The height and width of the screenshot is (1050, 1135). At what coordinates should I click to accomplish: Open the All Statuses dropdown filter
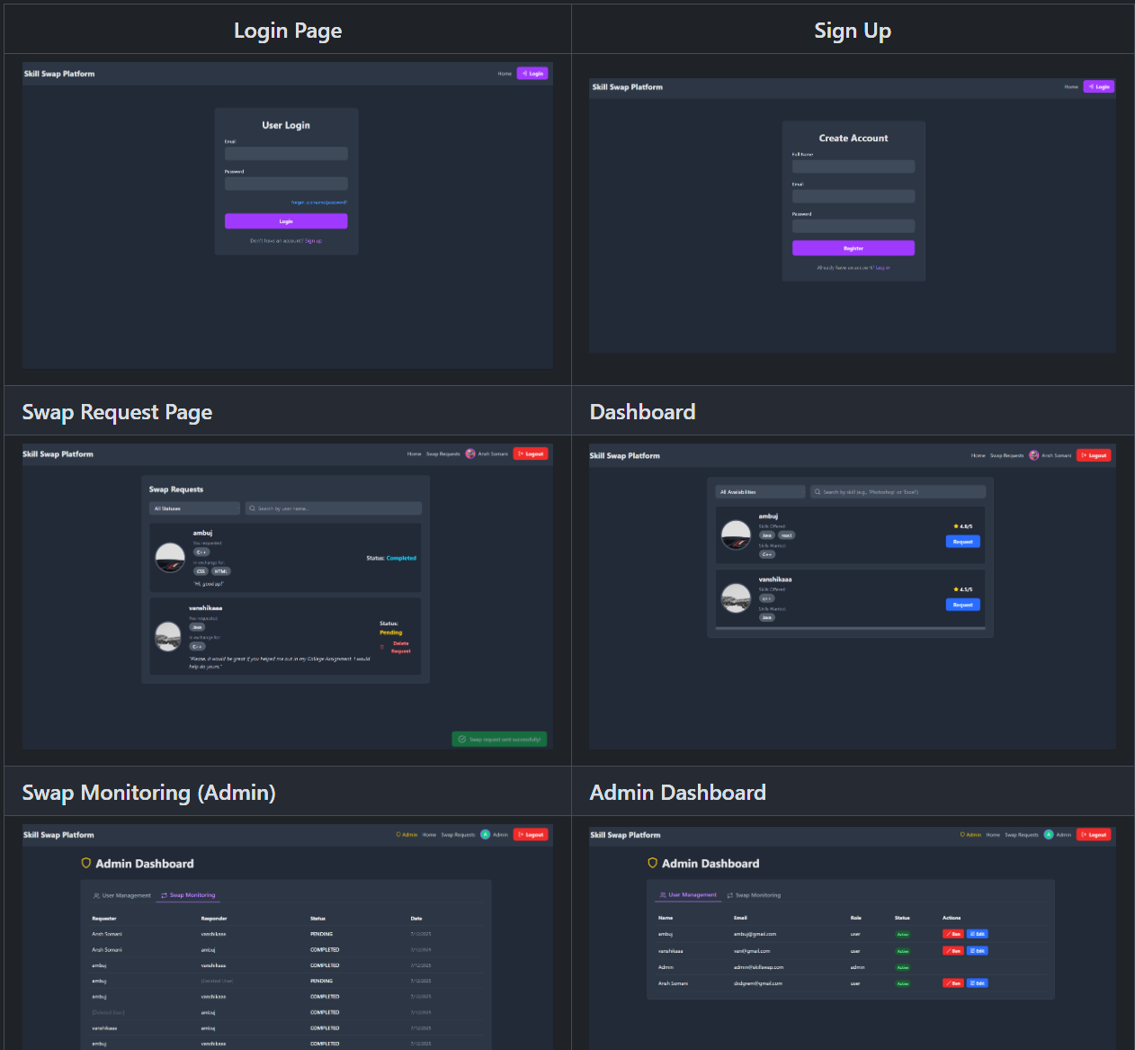[195, 508]
